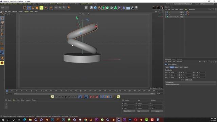Click the Render View clapboard icon
Viewport: 217px width, 122px height.
(154, 8)
